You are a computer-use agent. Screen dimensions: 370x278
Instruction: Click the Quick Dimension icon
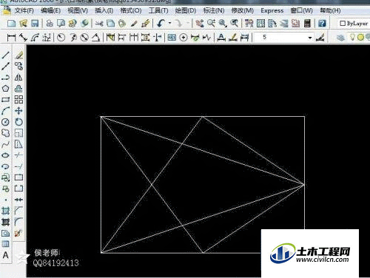[110, 38]
